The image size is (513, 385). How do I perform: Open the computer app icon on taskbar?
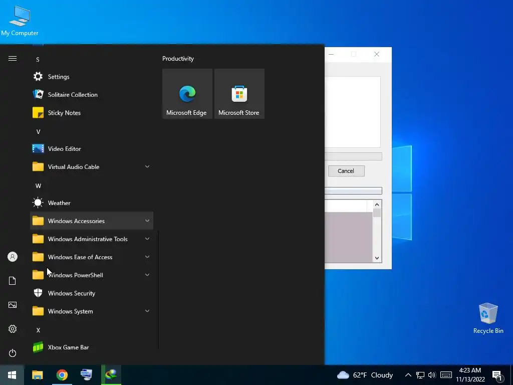(x=86, y=375)
